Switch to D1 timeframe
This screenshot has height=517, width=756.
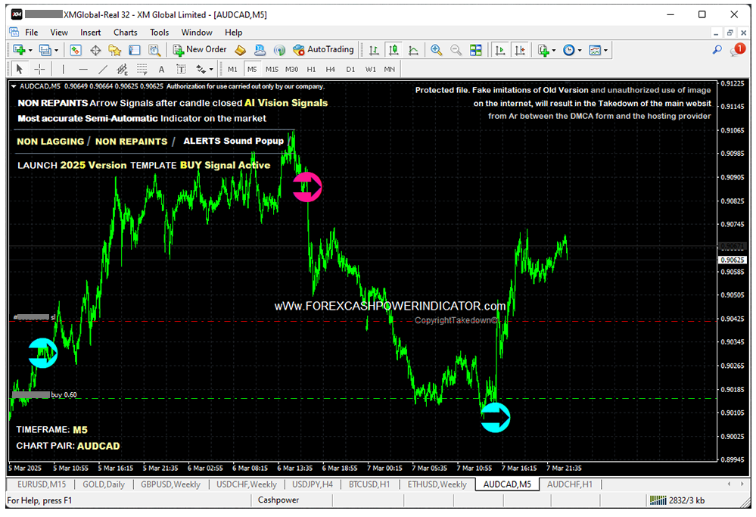coord(350,69)
